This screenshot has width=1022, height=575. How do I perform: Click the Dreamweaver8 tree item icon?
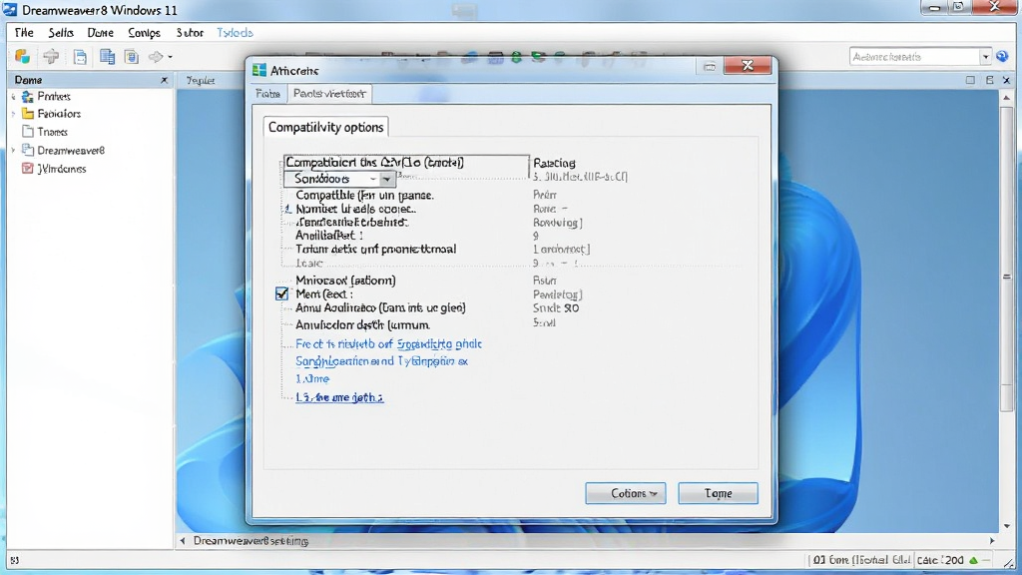(x=27, y=150)
